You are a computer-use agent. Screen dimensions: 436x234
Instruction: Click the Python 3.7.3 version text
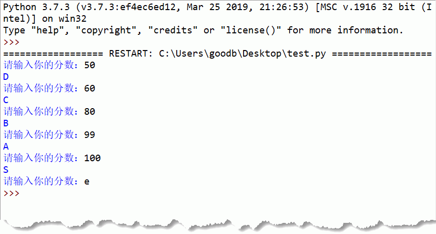coord(36,7)
